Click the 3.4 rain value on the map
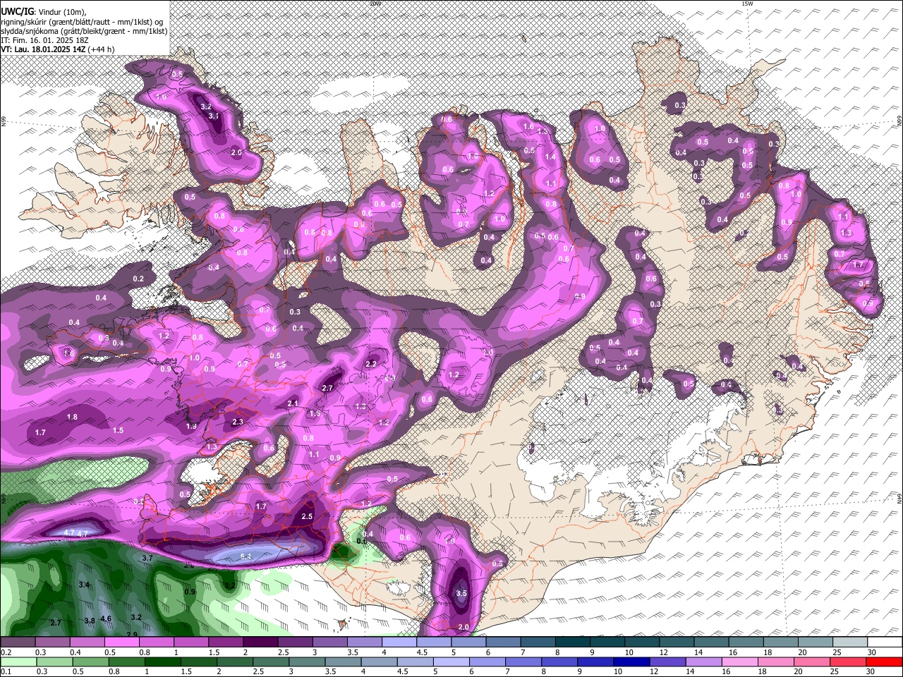 tap(84, 585)
